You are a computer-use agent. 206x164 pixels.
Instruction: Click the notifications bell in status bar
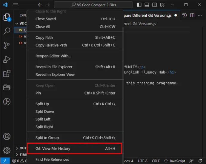point(200,161)
